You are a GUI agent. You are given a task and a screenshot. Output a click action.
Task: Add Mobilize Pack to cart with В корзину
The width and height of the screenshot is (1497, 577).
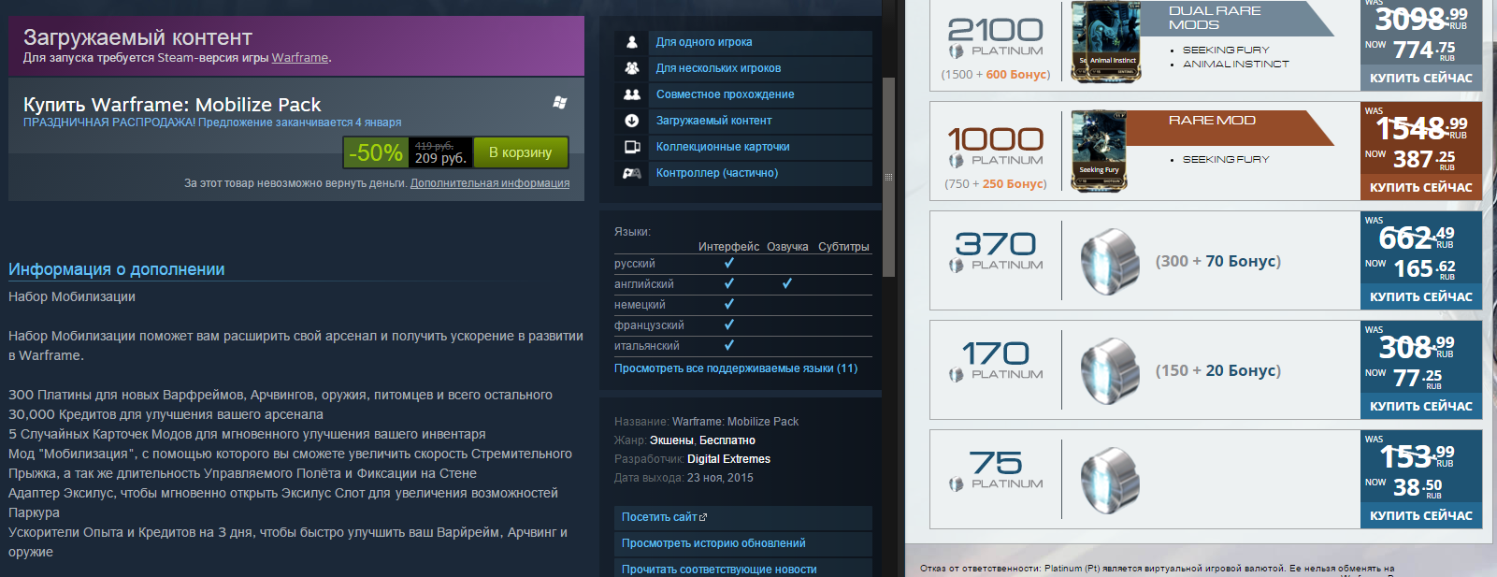(521, 152)
